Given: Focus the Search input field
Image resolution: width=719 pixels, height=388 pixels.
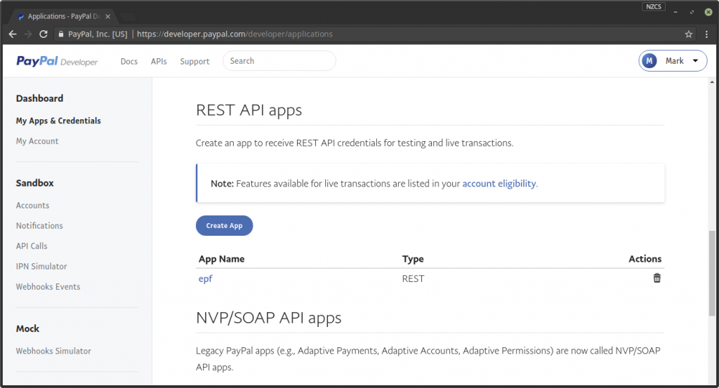Looking at the screenshot, I should pos(279,61).
